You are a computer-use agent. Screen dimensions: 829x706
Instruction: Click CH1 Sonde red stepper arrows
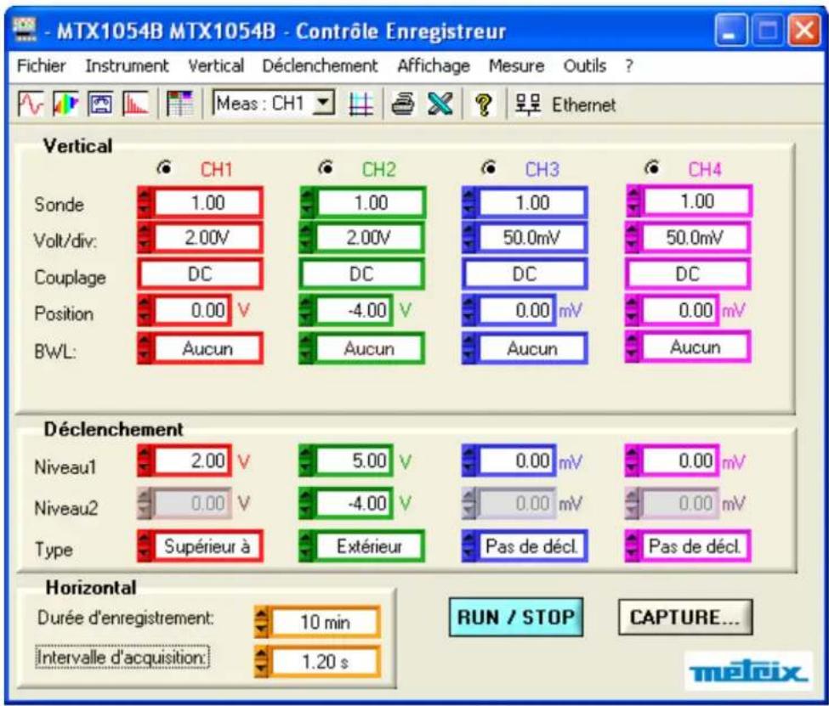click(145, 203)
